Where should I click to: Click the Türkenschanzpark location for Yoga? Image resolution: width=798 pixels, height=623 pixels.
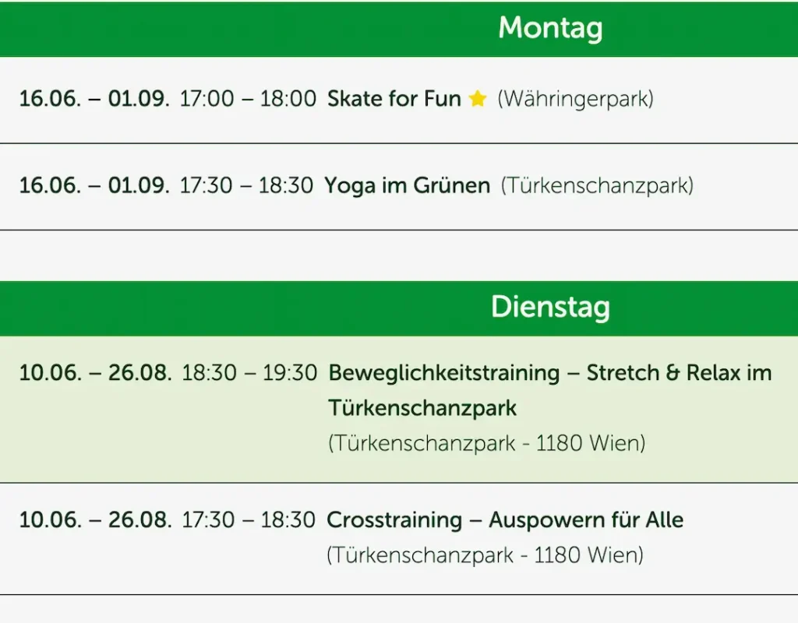pyautogui.click(x=596, y=185)
